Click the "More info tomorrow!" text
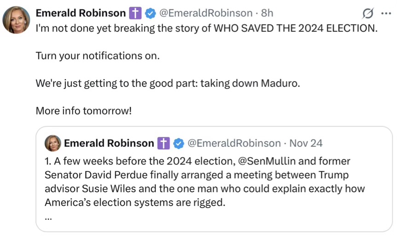The height and width of the screenshot is (237, 397). (x=83, y=112)
